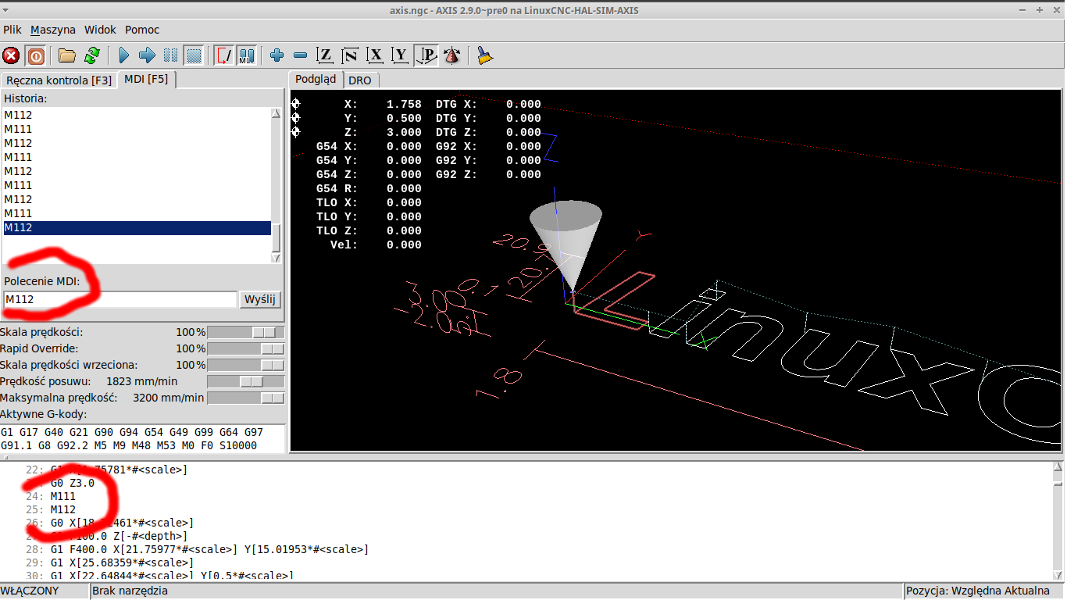
Task: Select line 29 G1 X[25.68359*#<scale>]
Action: (122, 562)
